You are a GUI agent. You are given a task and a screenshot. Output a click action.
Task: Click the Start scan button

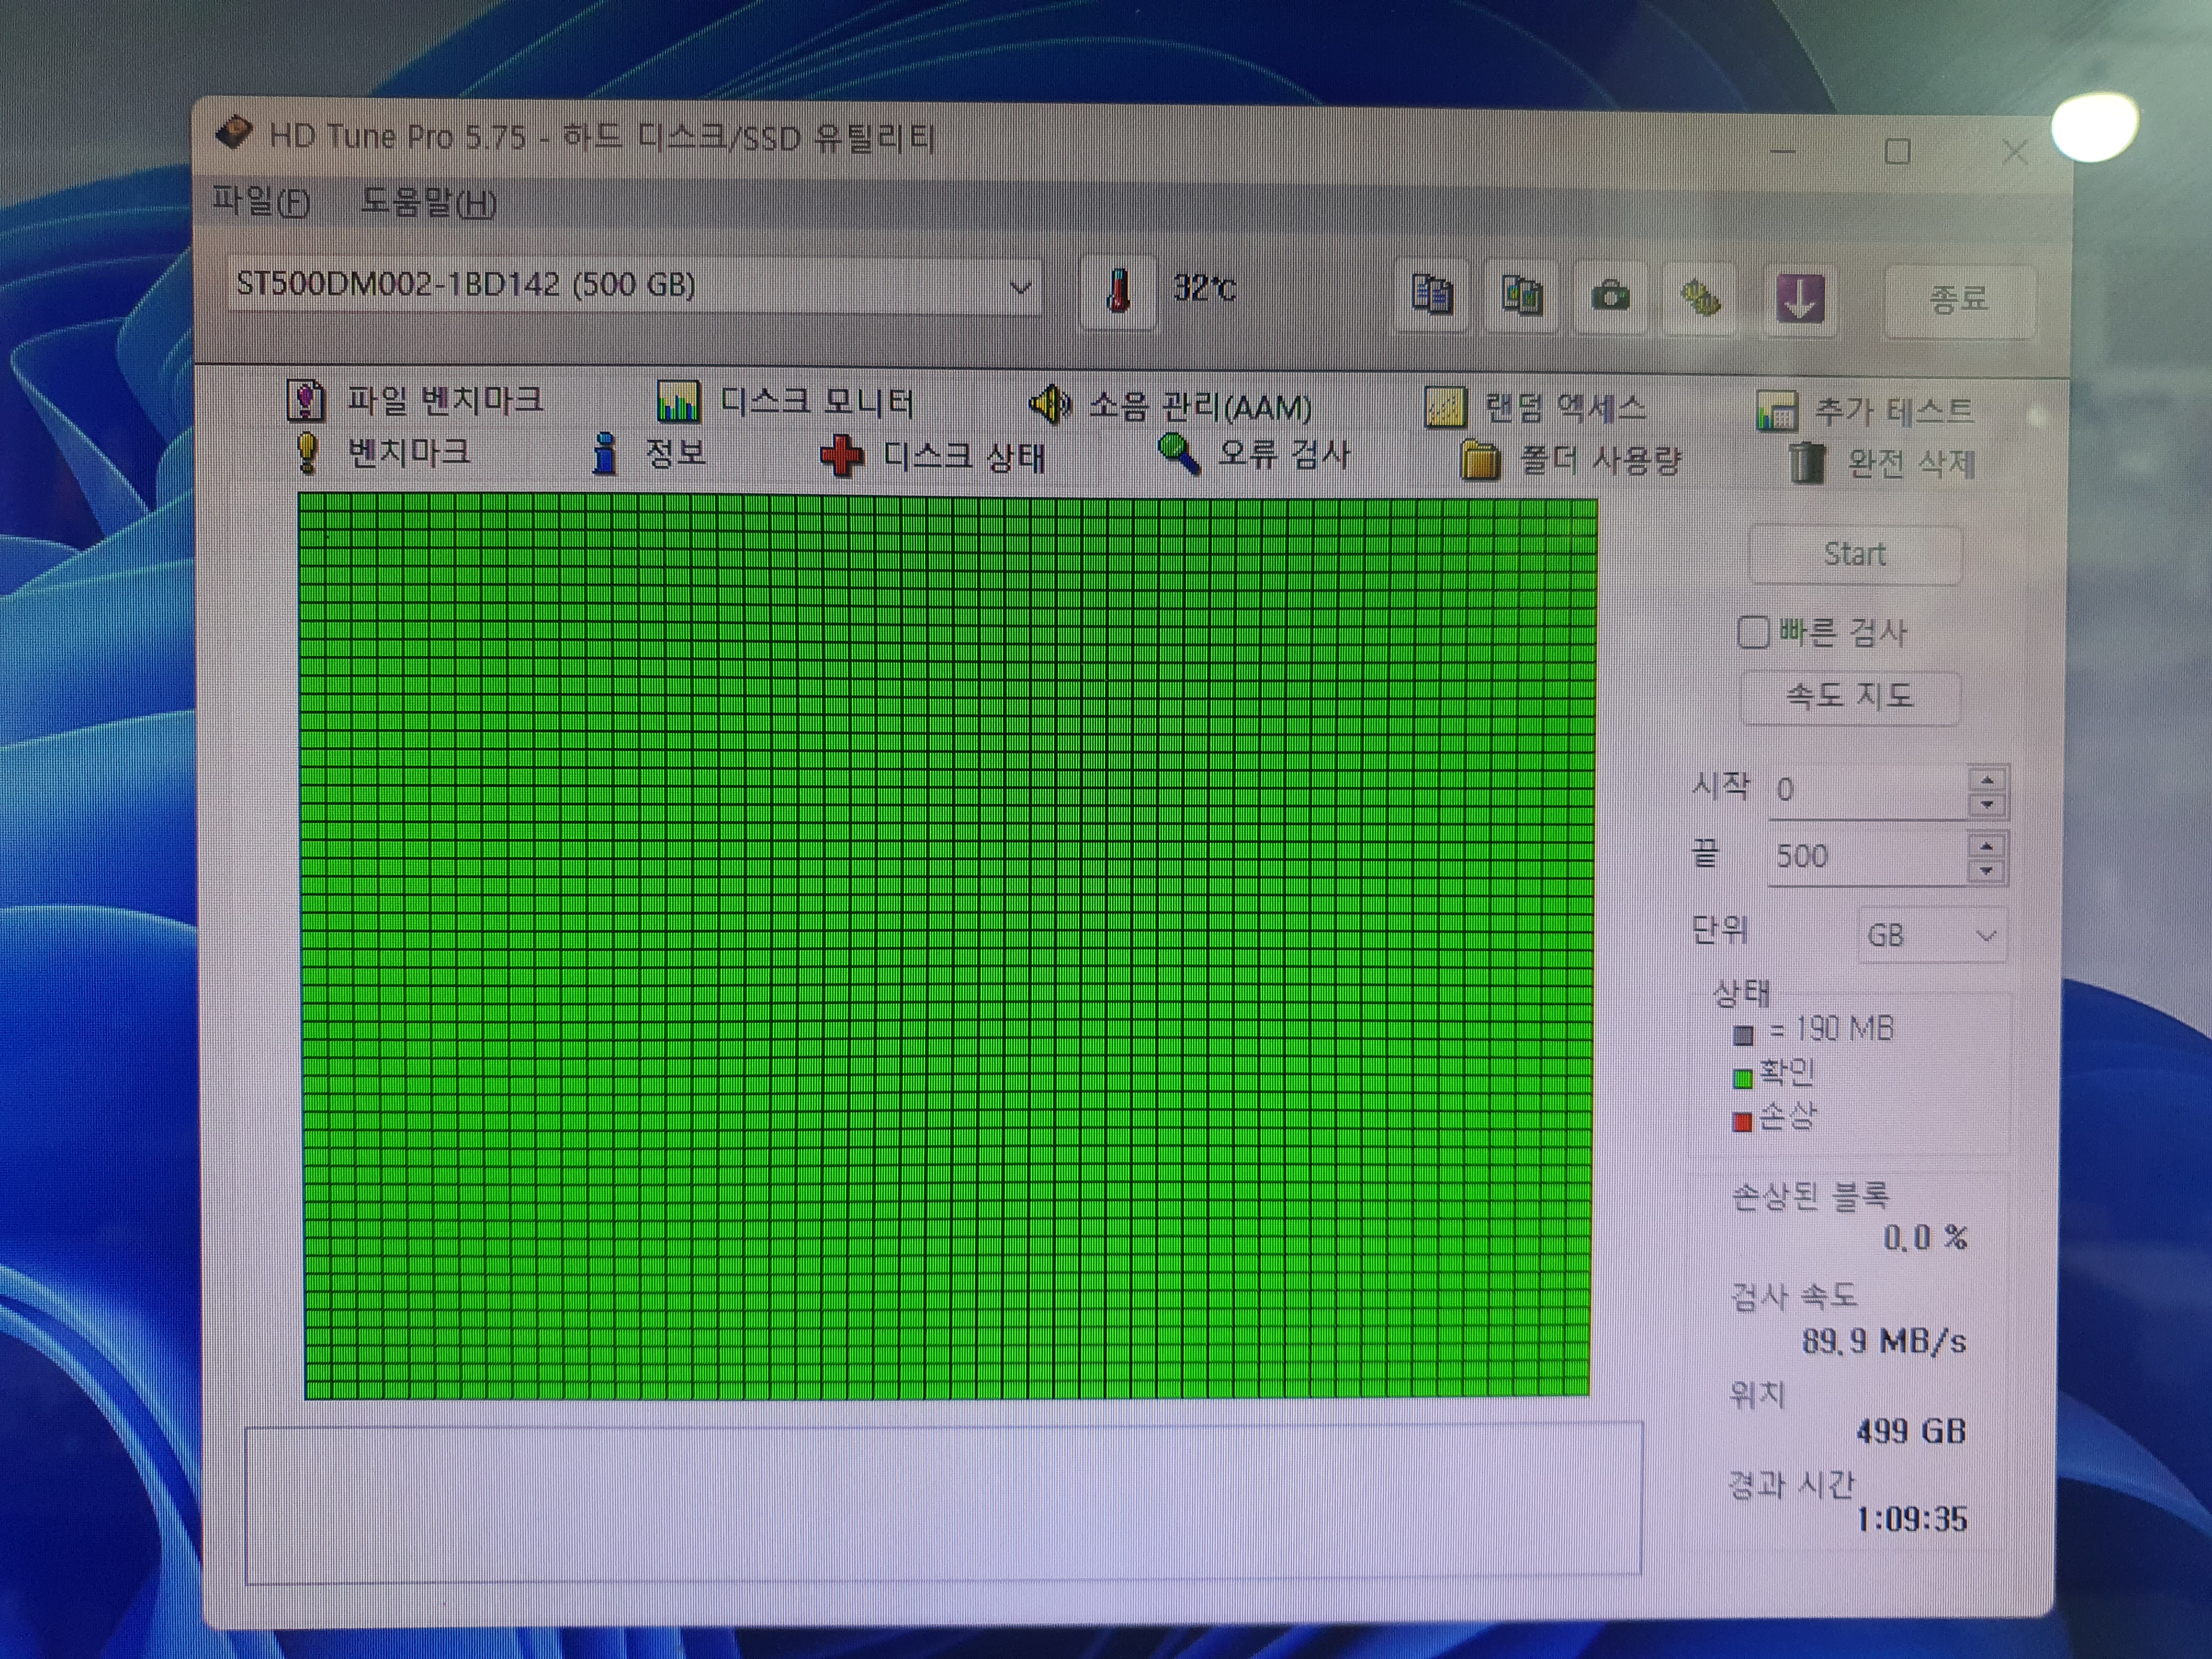click(x=1855, y=554)
